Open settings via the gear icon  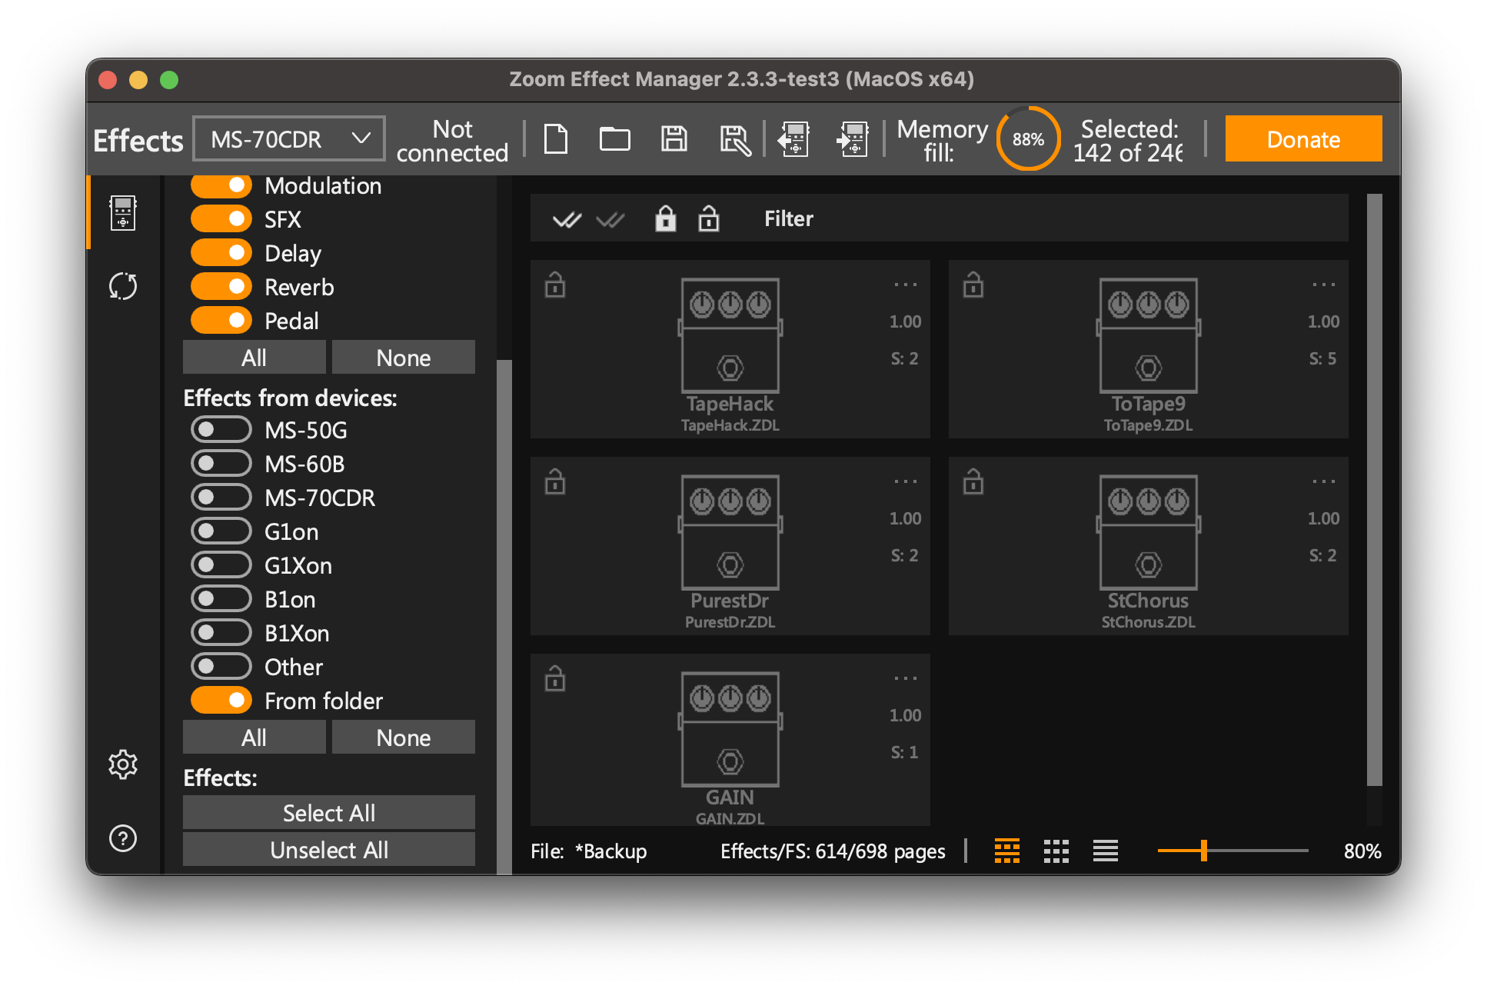pyautogui.click(x=123, y=764)
